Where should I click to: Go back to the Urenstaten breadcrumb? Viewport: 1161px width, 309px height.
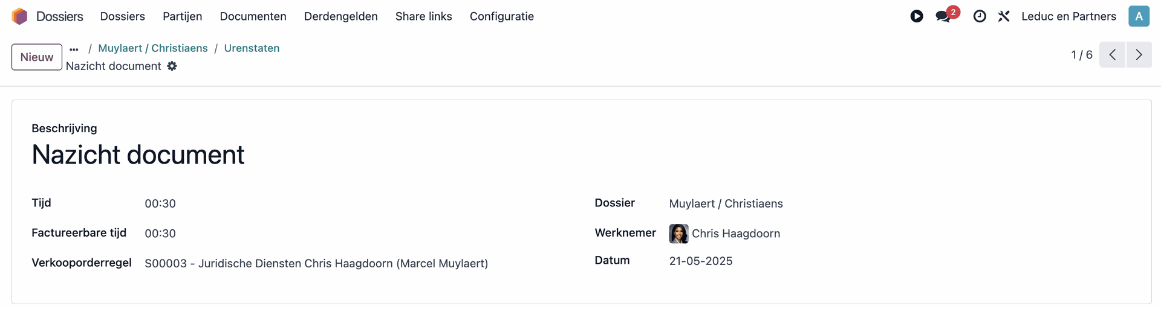click(x=252, y=48)
